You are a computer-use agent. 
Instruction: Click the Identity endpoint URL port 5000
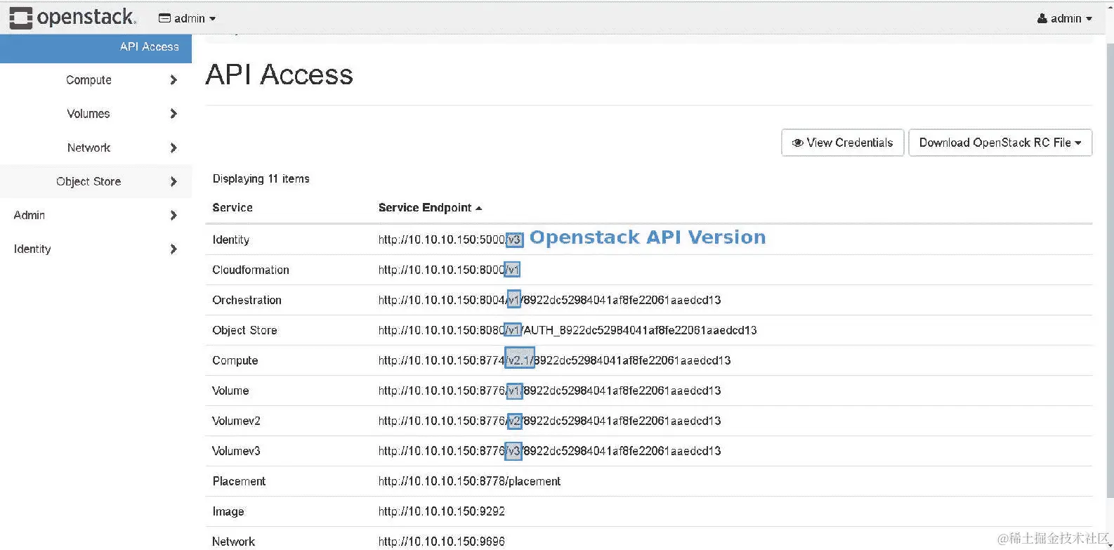pyautogui.click(x=451, y=240)
